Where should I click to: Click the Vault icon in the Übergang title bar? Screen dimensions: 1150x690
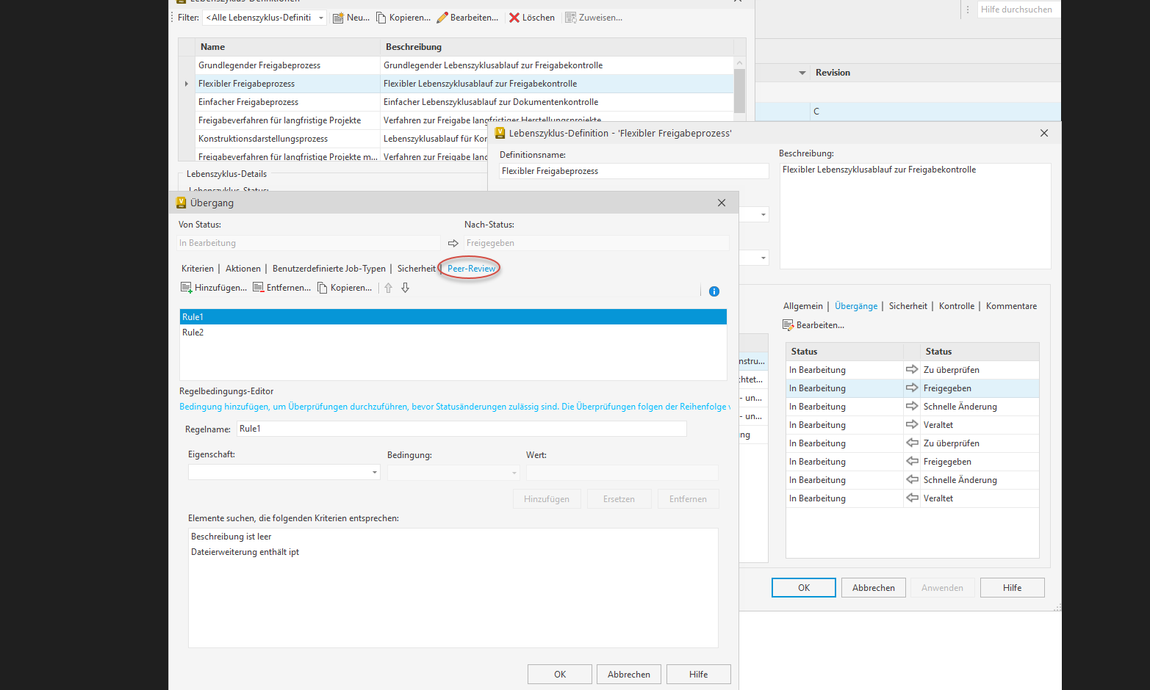tap(182, 203)
